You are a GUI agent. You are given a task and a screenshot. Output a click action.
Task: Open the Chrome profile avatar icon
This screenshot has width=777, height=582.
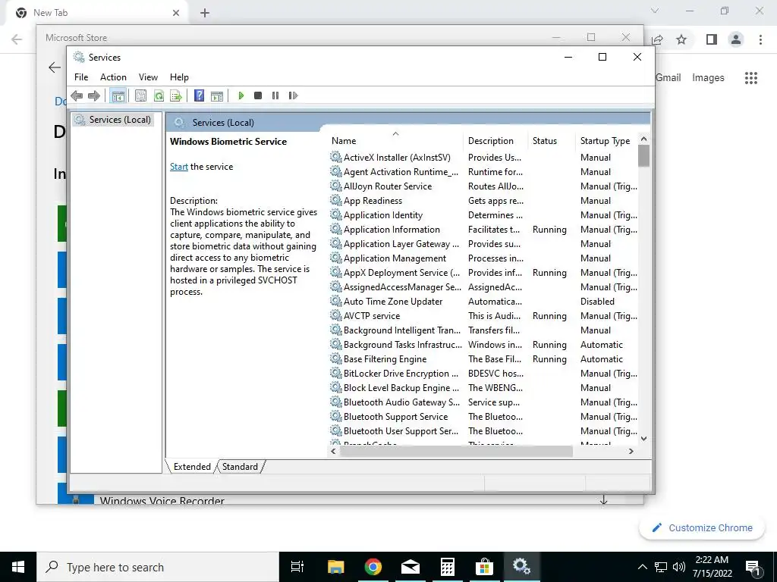736,39
